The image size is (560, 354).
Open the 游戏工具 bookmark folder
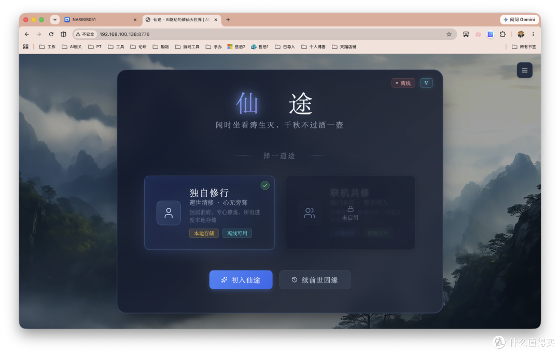coord(188,47)
